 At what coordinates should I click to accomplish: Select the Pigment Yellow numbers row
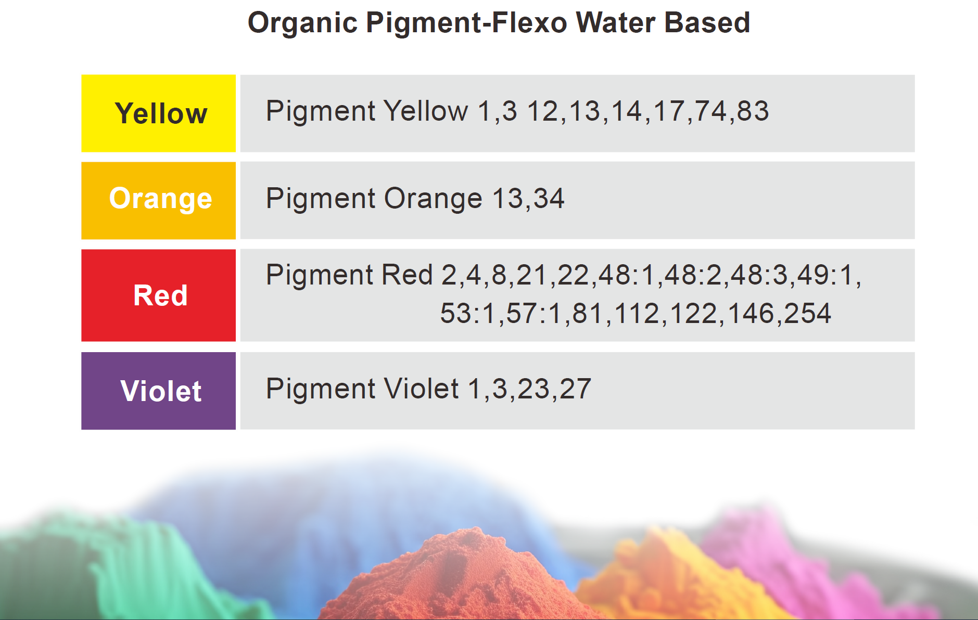click(577, 113)
